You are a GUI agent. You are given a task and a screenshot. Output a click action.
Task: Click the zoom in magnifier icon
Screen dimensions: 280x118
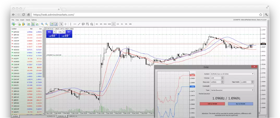(42, 24)
